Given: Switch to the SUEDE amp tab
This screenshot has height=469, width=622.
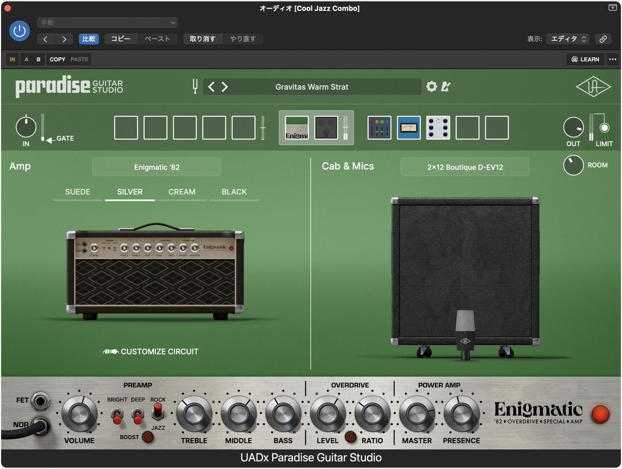Looking at the screenshot, I should click(78, 192).
